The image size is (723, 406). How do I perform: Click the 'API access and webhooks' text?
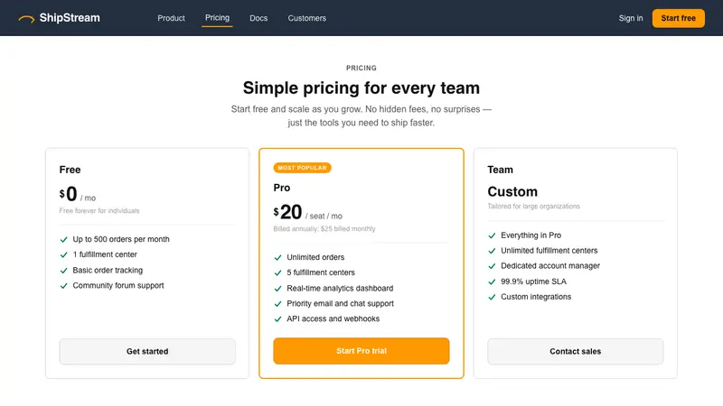[x=333, y=318]
